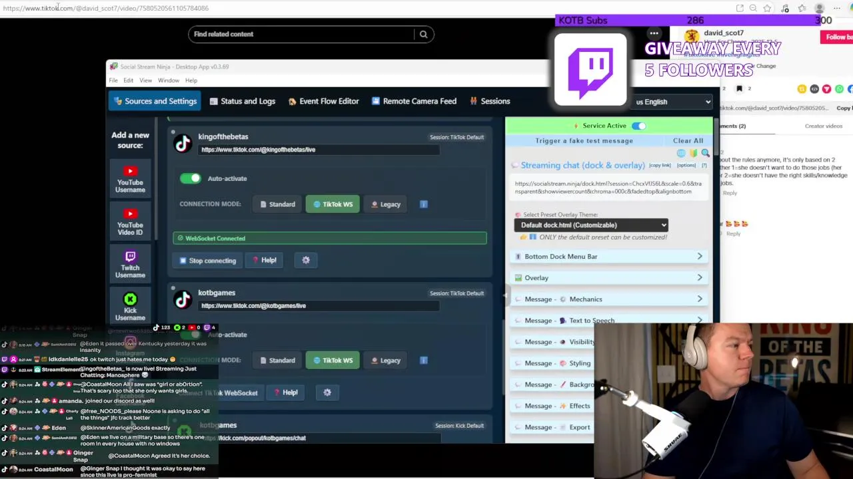853x479 pixels.
Task: Expand the Message Text to Speech section
Action: [609, 320]
